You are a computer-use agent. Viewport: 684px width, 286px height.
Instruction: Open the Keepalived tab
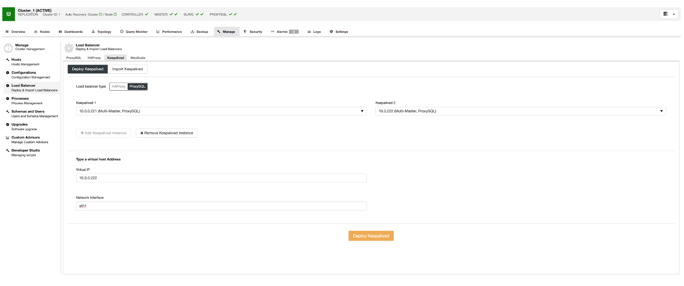click(116, 58)
